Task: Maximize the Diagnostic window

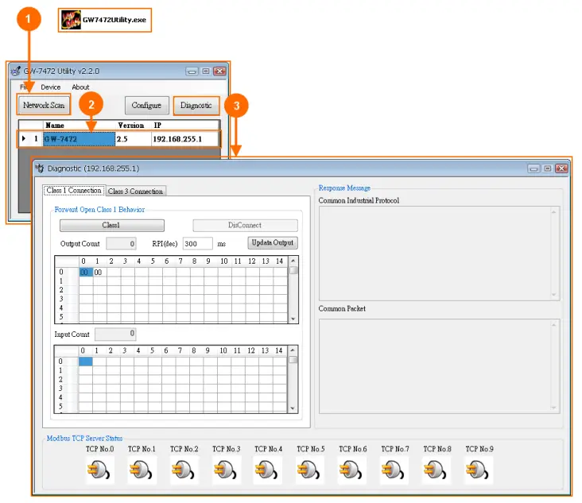Action: 548,168
